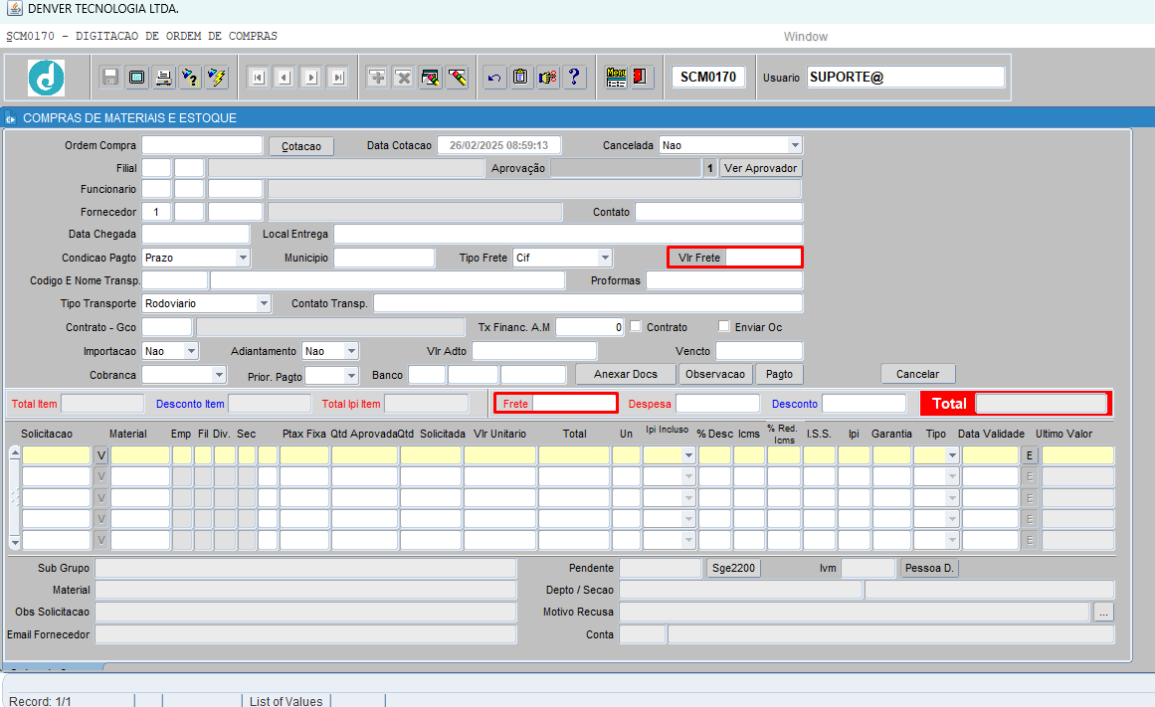Click the Usuario field showing SUPORTE@

(x=905, y=78)
